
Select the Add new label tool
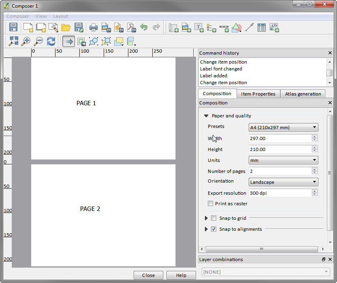199,28
